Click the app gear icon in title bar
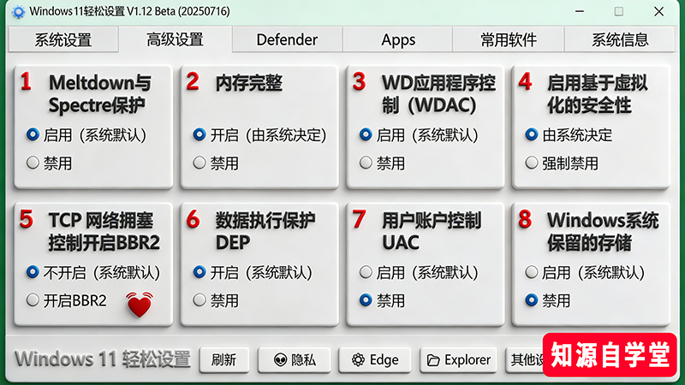 click(17, 12)
